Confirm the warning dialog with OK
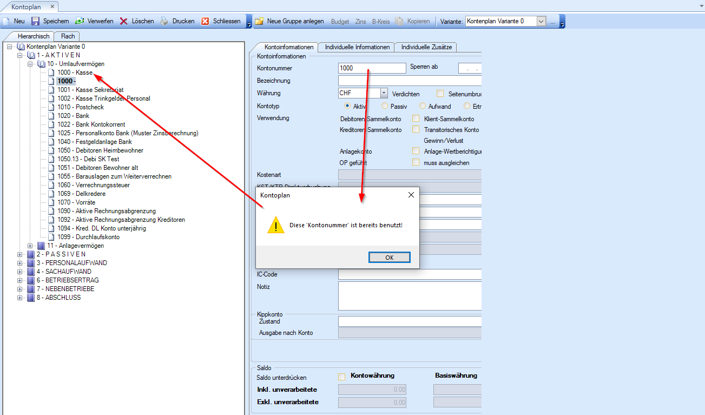 click(x=390, y=257)
